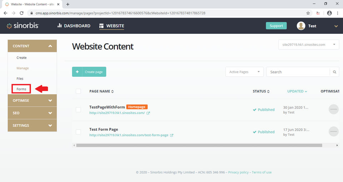
Task: Open external link icon for TestPageWithForm
Action: click(148, 113)
